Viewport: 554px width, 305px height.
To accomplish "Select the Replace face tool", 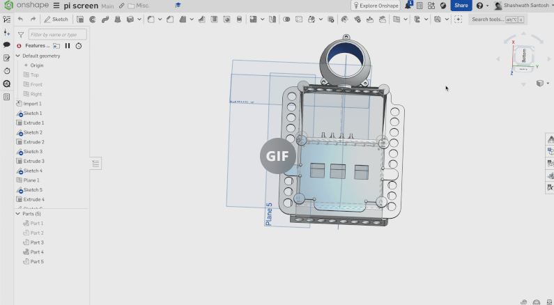I will pyautogui.click(x=383, y=19).
